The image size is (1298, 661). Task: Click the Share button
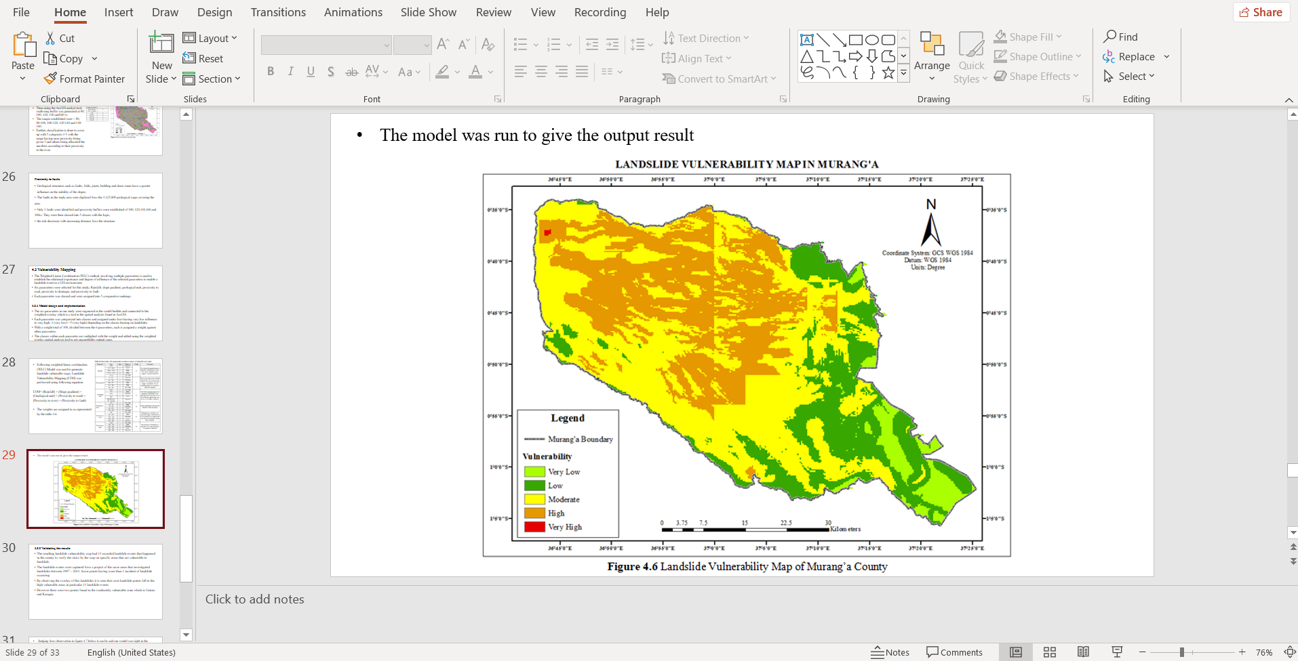point(1261,12)
